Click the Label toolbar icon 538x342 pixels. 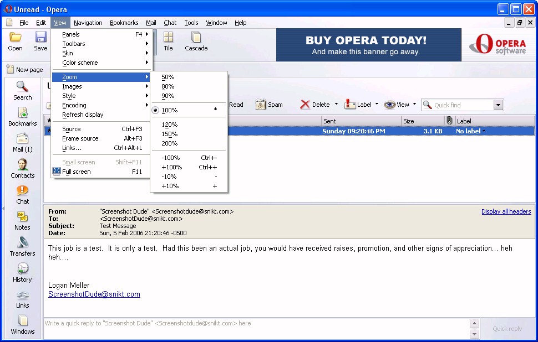coord(349,104)
